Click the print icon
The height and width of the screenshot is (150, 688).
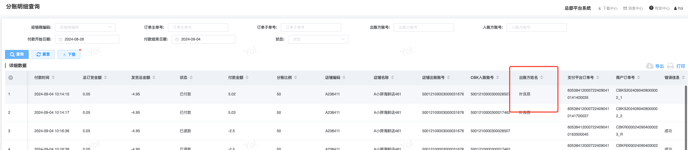[670, 66]
